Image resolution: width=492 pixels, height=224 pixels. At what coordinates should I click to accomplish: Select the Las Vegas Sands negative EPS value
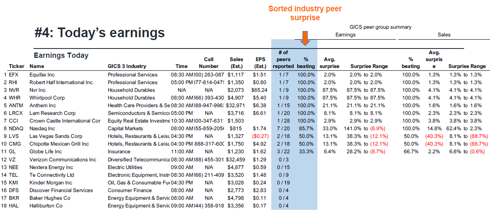coord(259,136)
